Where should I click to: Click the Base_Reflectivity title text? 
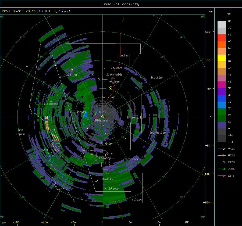(x=121, y=4)
